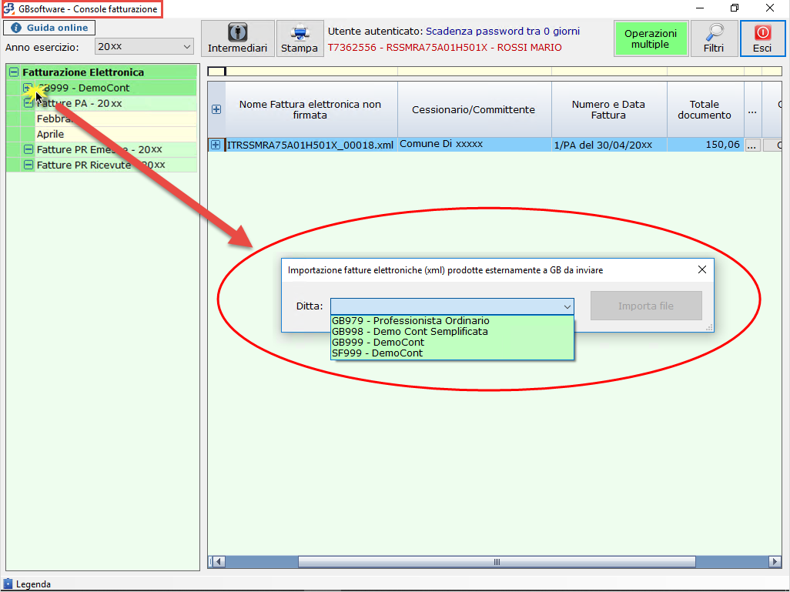This screenshot has width=790, height=592.
Task: Click the Esci exit button
Action: coord(762,38)
